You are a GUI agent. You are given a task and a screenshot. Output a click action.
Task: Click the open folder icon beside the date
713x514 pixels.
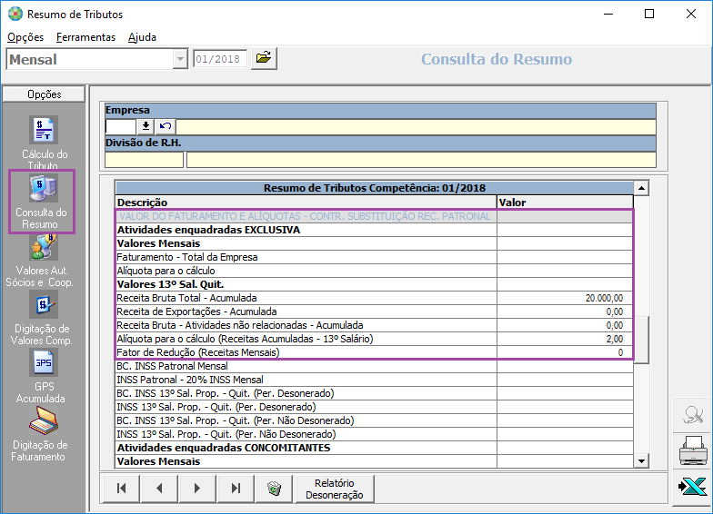coord(264,58)
